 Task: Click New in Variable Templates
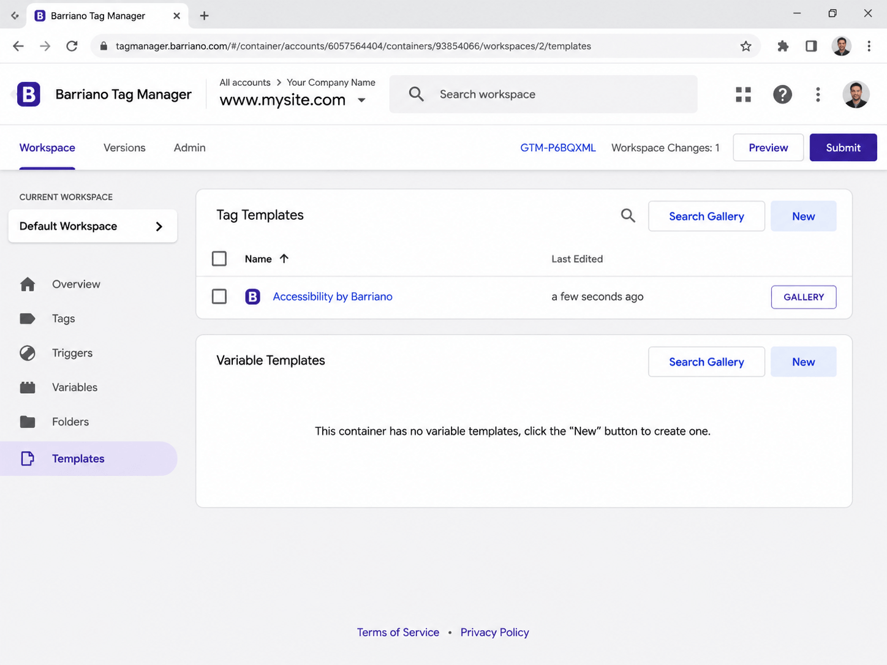(803, 362)
